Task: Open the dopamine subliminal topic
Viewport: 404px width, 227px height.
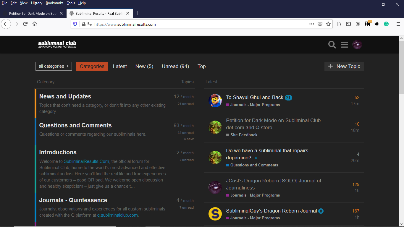Action: [267, 154]
